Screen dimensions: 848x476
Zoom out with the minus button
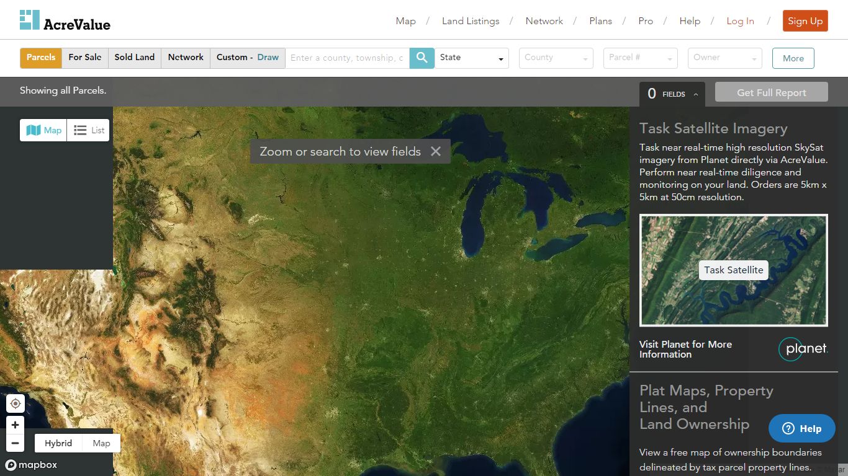pyautogui.click(x=16, y=444)
